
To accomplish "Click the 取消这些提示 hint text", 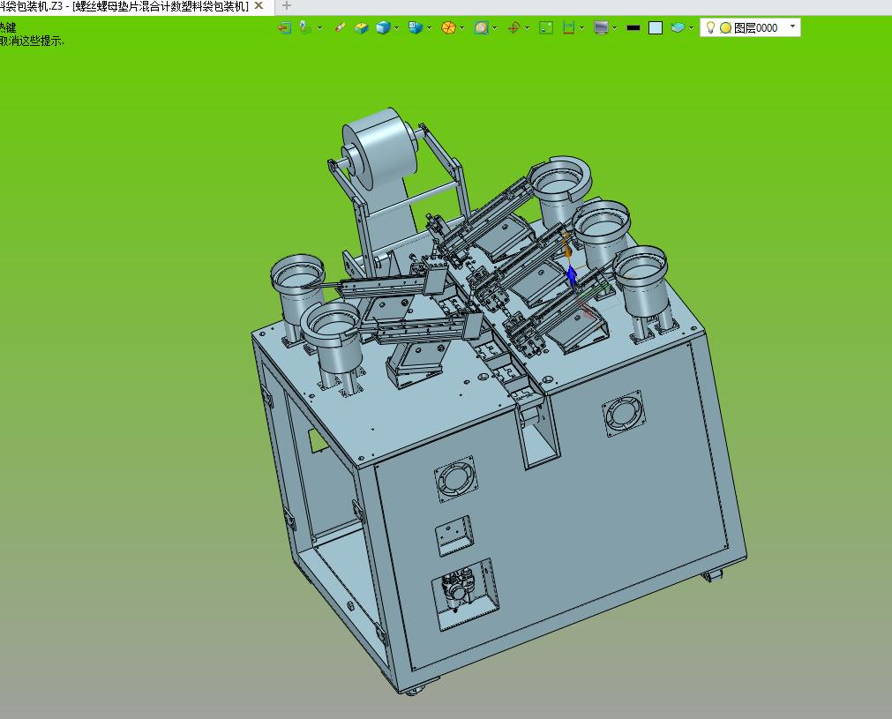I will 32,41.
